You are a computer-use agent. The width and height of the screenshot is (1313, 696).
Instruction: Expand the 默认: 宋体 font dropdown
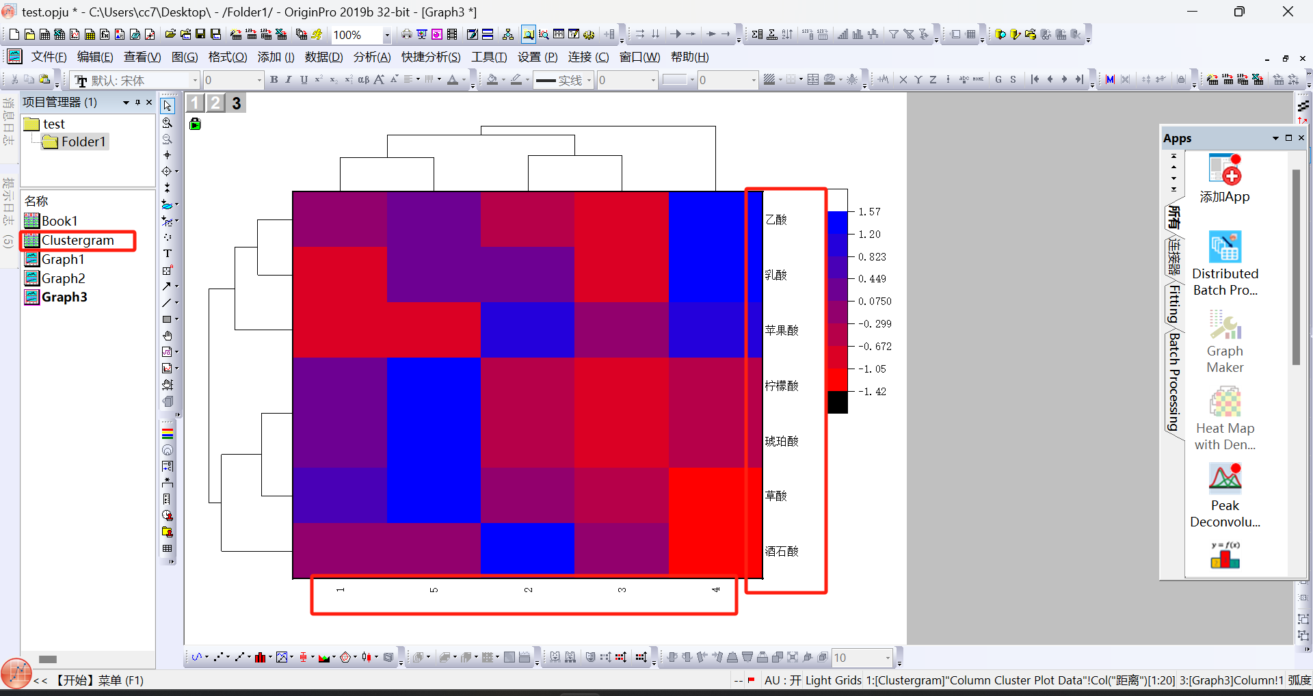(194, 81)
